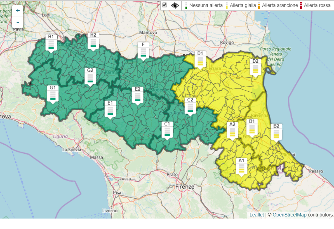Select the B2 zone marker
This screenshot has height=229, width=334.
tap(276, 132)
